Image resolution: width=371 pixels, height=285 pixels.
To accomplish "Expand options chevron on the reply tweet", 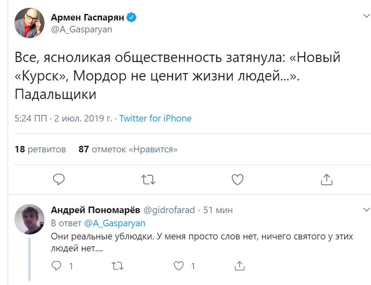I will tap(366, 210).
